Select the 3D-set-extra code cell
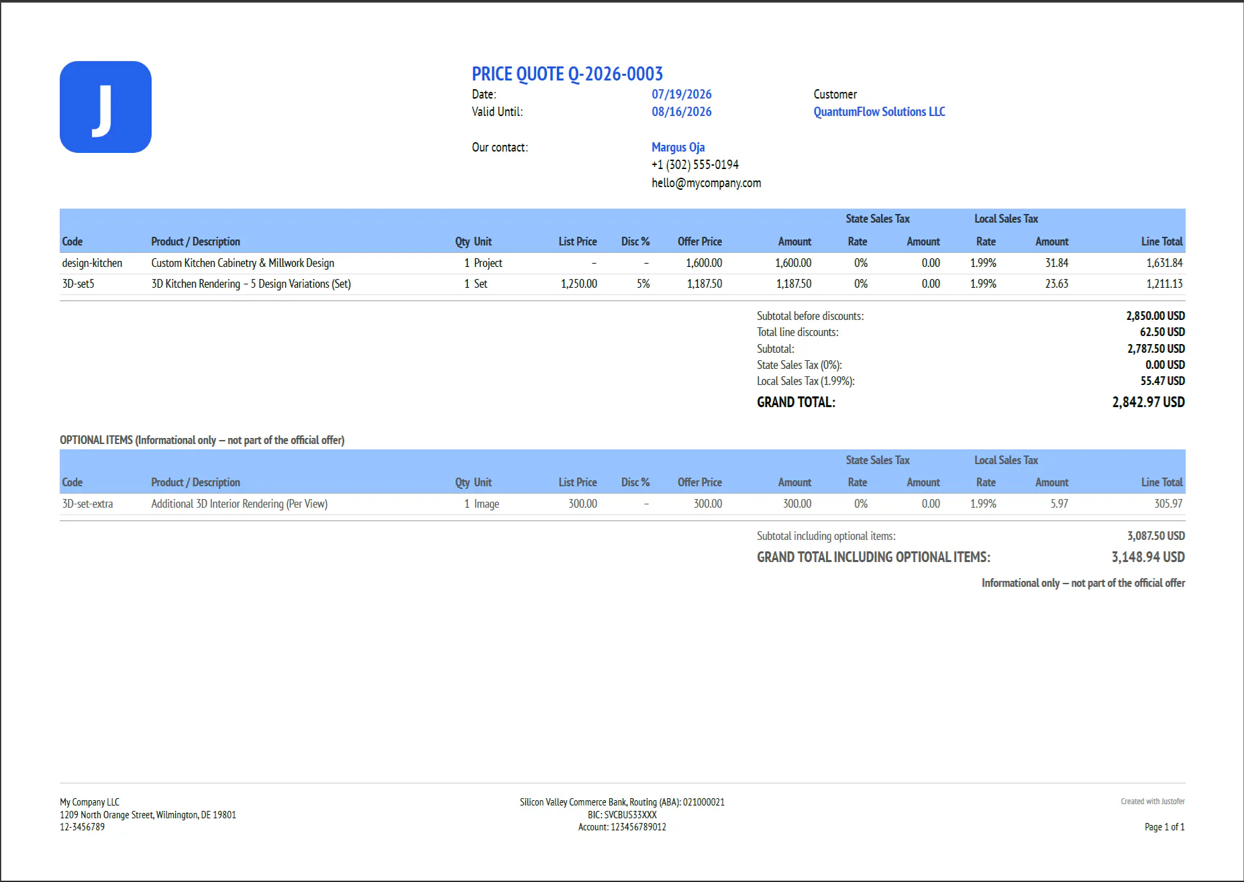This screenshot has height=882, width=1244. pyautogui.click(x=87, y=504)
